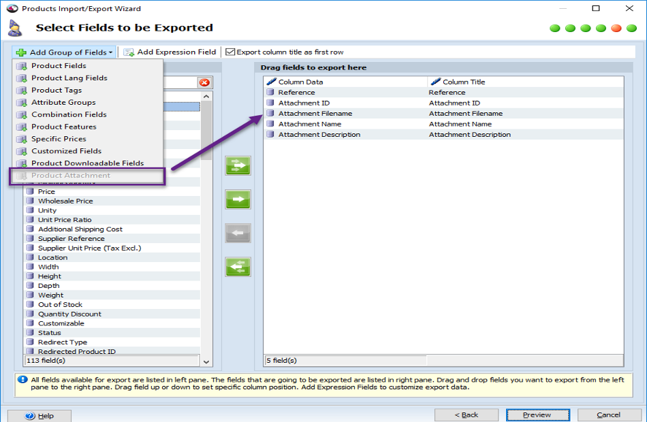This screenshot has width=647, height=422.
Task: Open Add Group of Fields dropdown
Action: point(64,52)
